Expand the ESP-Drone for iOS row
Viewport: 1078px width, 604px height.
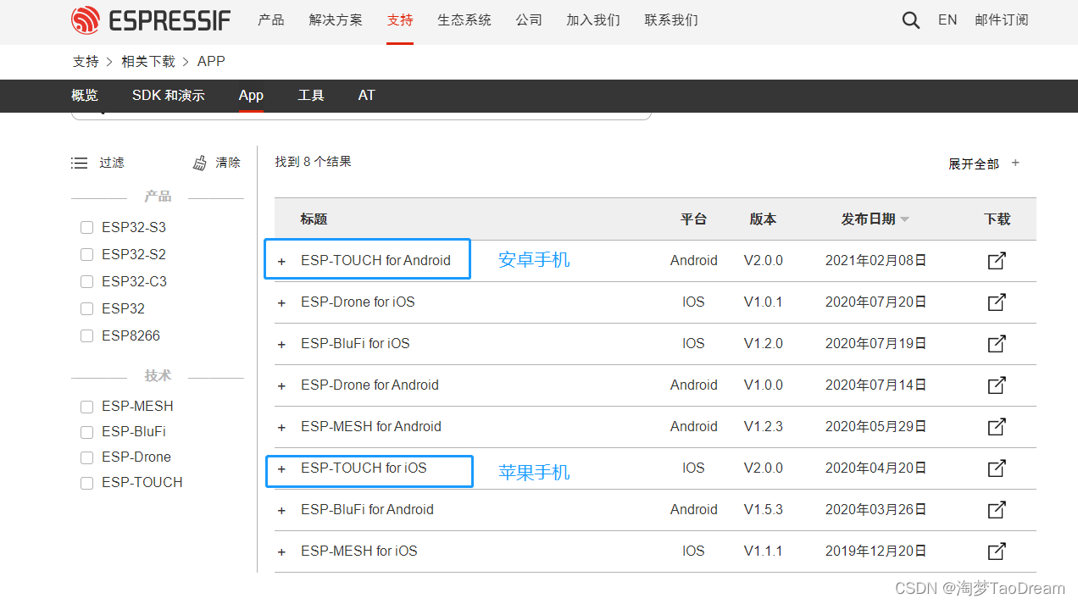click(x=282, y=303)
